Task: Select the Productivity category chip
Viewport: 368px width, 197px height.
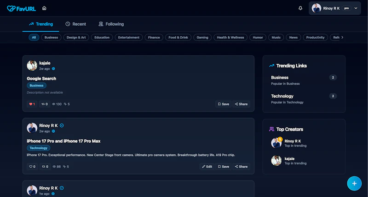Action: pos(315,38)
